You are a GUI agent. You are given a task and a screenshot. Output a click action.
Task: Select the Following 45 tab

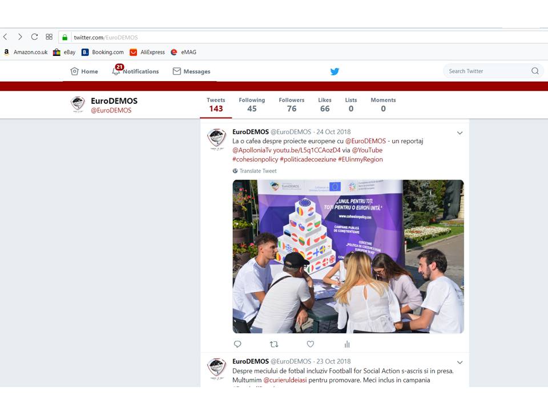coord(252,104)
